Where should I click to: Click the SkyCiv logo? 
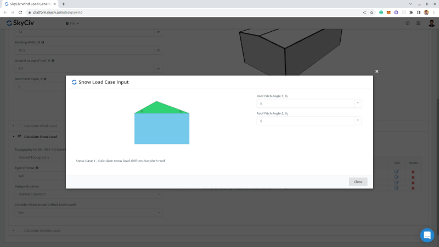click(x=20, y=23)
